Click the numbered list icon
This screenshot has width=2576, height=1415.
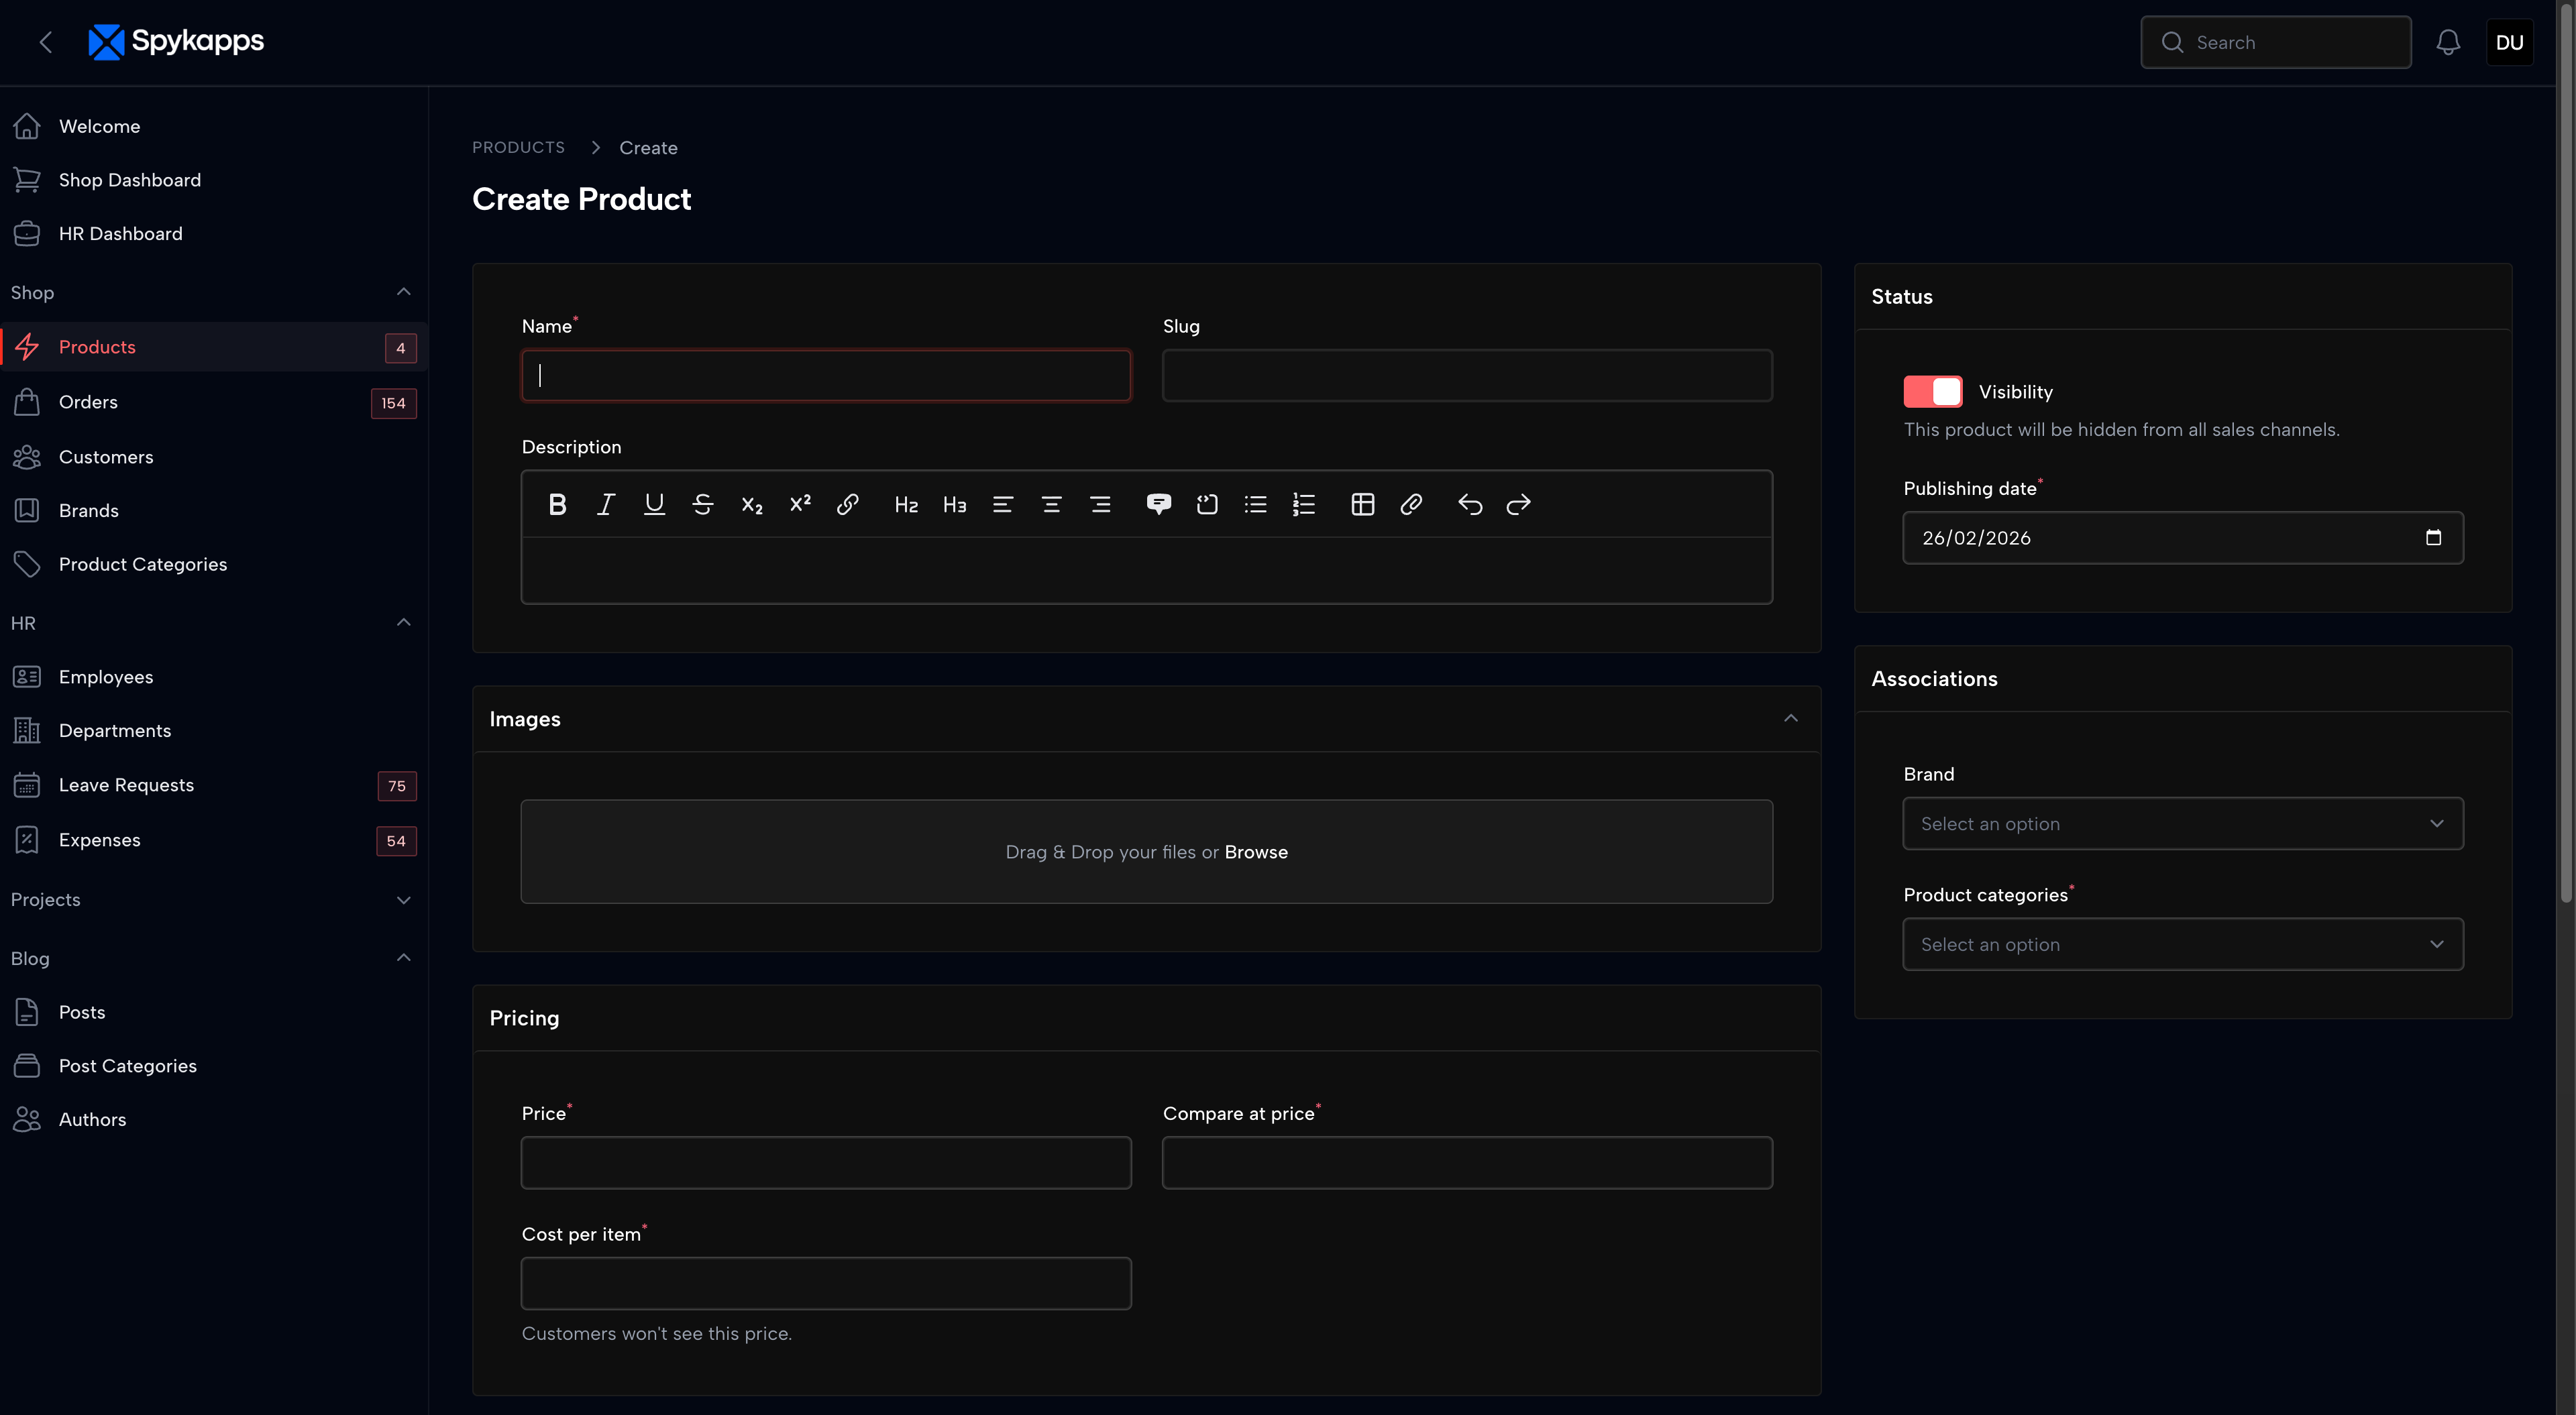coord(1304,504)
